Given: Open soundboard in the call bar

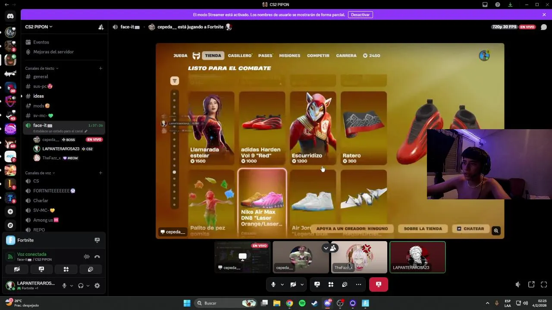Looking at the screenshot, I should pos(345,284).
